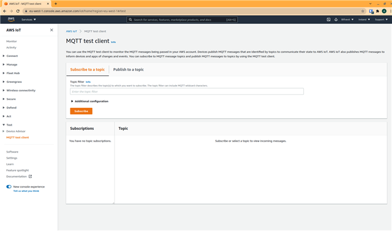Image resolution: width=392 pixels, height=231 pixels.
Task: Switch to Publish to a topic tab
Action: click(129, 69)
